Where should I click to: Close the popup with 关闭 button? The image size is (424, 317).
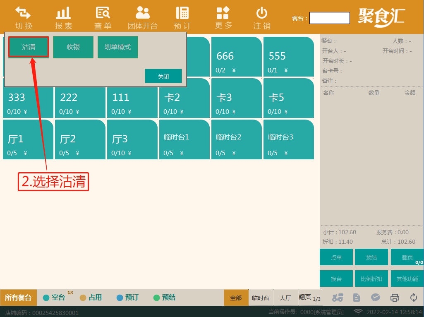[163, 76]
